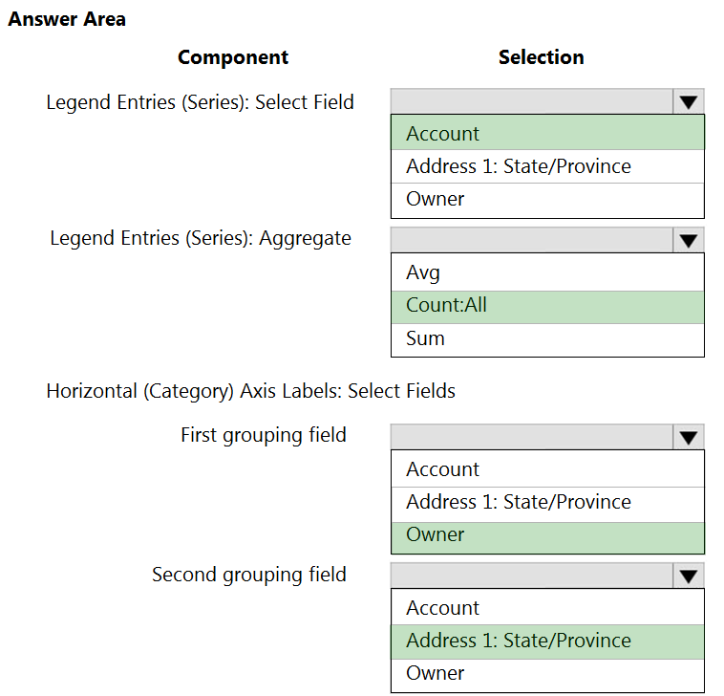Image resolution: width=724 pixels, height=696 pixels.
Task: Open the Series Aggregate dropdown arrow
Action: pos(688,240)
